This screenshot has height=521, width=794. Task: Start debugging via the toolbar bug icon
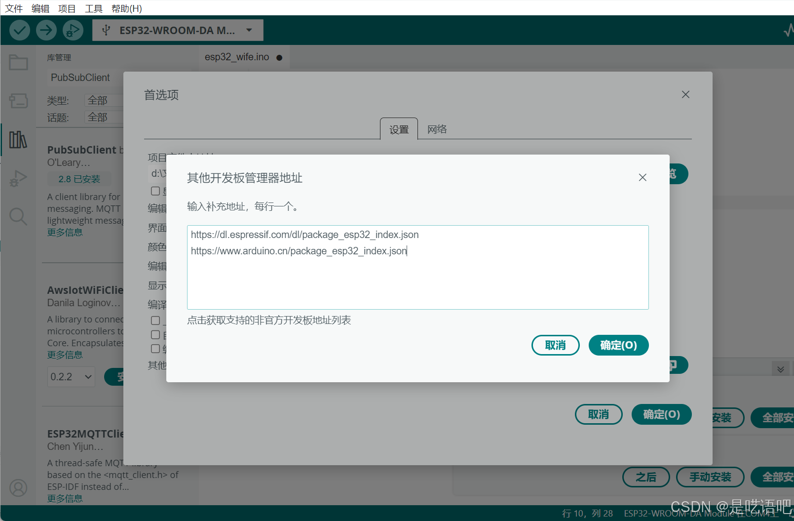[73, 30]
